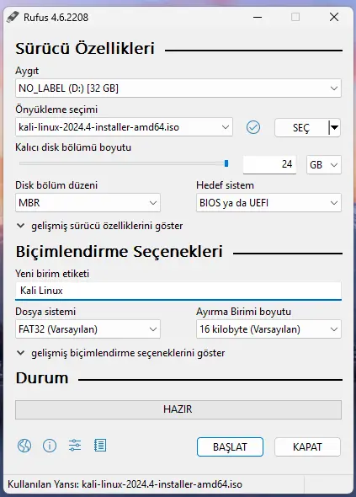The image size is (356, 497).
Task: Click the ISO checksum checkmark icon
Action: coord(253,127)
